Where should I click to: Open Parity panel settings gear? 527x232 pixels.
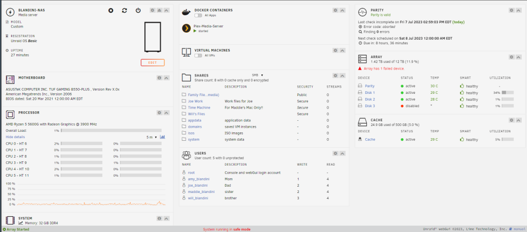512,11
